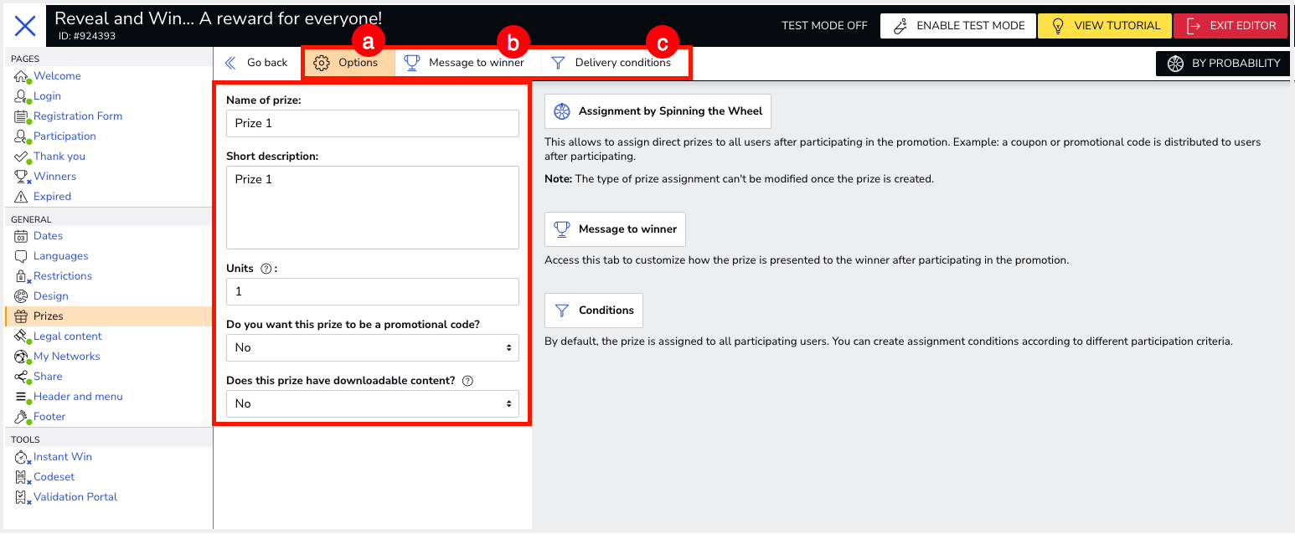The image size is (1295, 534).
Task: Click inside the Name of prize field
Action: (x=372, y=123)
